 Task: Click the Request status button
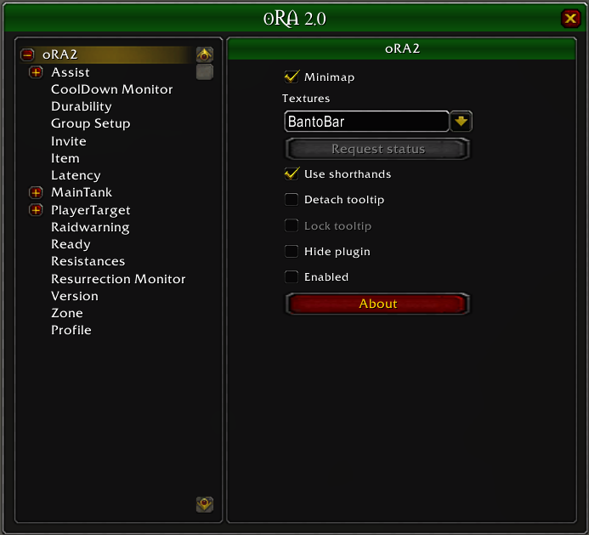pyautogui.click(x=377, y=149)
